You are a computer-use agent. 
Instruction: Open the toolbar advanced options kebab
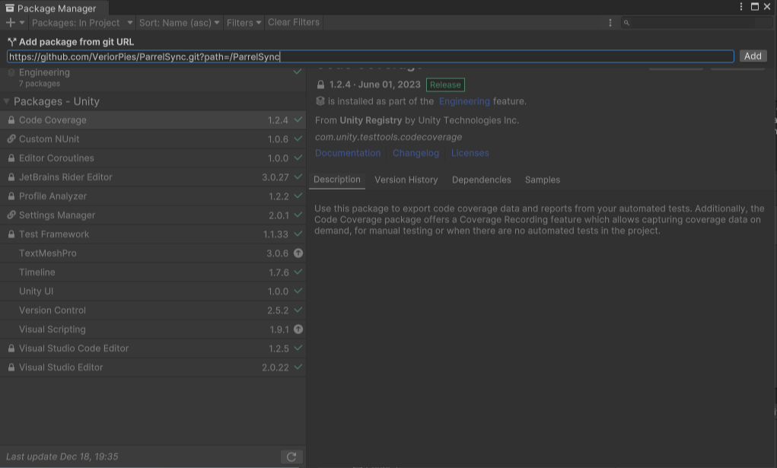pyautogui.click(x=610, y=23)
